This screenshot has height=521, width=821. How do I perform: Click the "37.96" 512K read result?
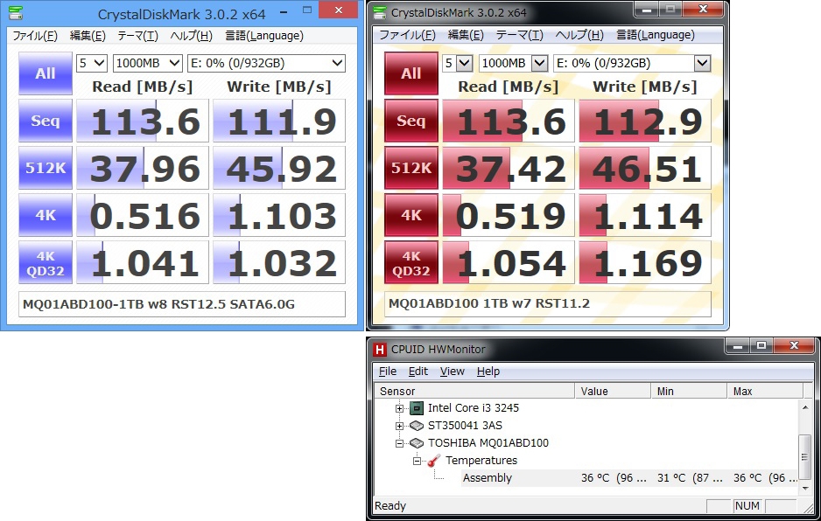coord(143,168)
